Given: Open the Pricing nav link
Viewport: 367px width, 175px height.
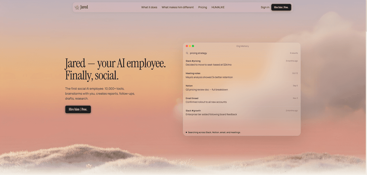Looking at the screenshot, I should [x=203, y=7].
